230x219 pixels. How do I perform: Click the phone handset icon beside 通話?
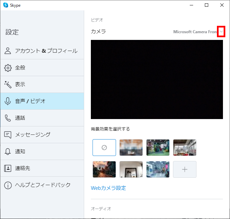pyautogui.click(x=8, y=118)
